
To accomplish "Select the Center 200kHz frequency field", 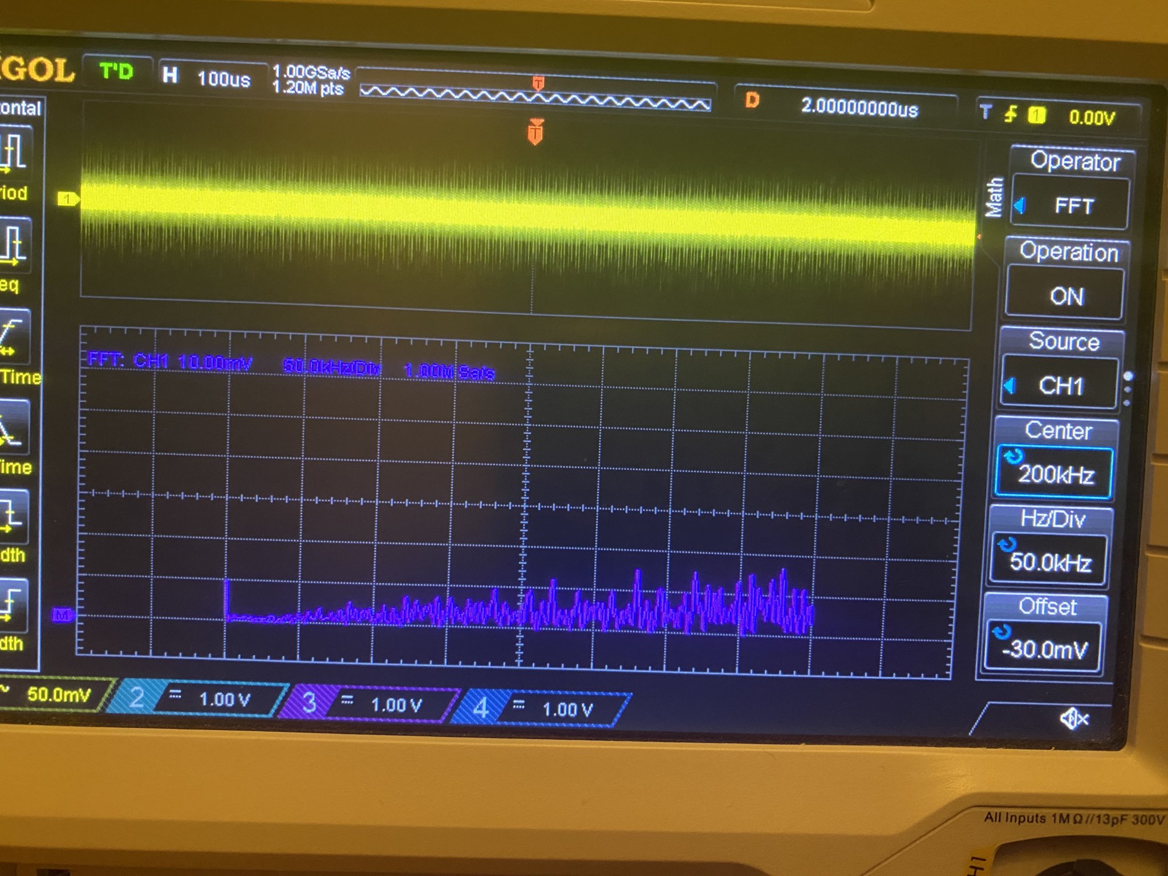I will [x=1055, y=473].
